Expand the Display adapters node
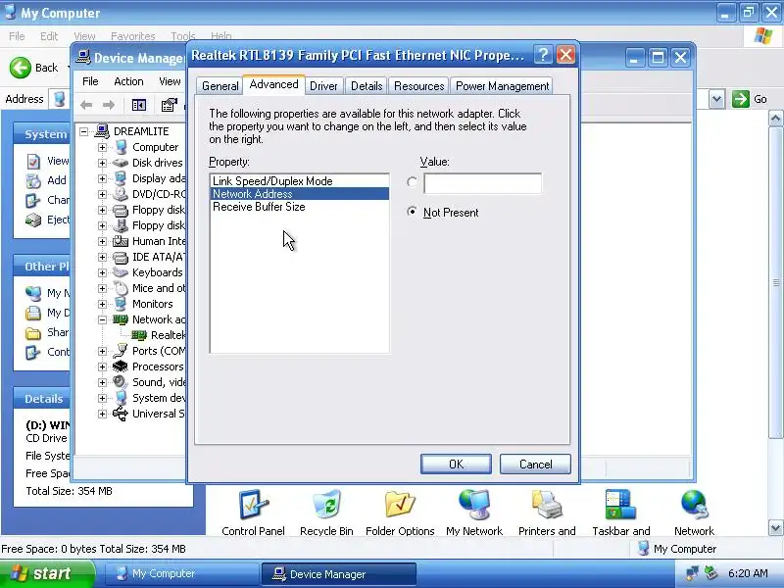This screenshot has width=784, height=588. click(x=103, y=178)
